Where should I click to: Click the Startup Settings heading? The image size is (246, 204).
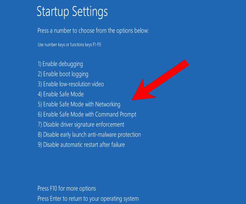coord(72,11)
